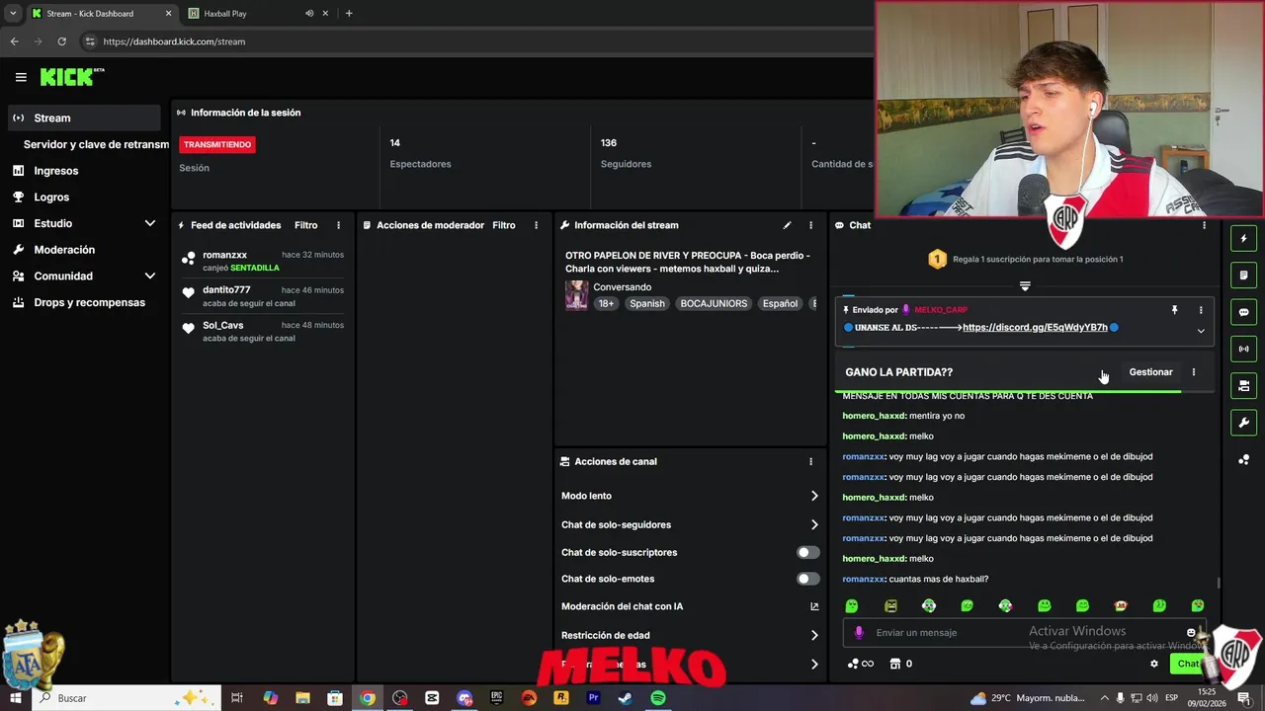Click Gestionar on the poll
Image resolution: width=1265 pixels, height=711 pixels.
pos(1150,372)
